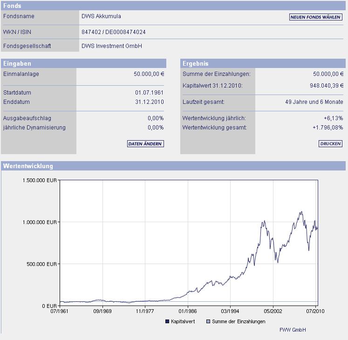Image resolution: width=348 pixels, height=340 pixels.
Task: Click the Fonds section header
Action: (173, 6)
